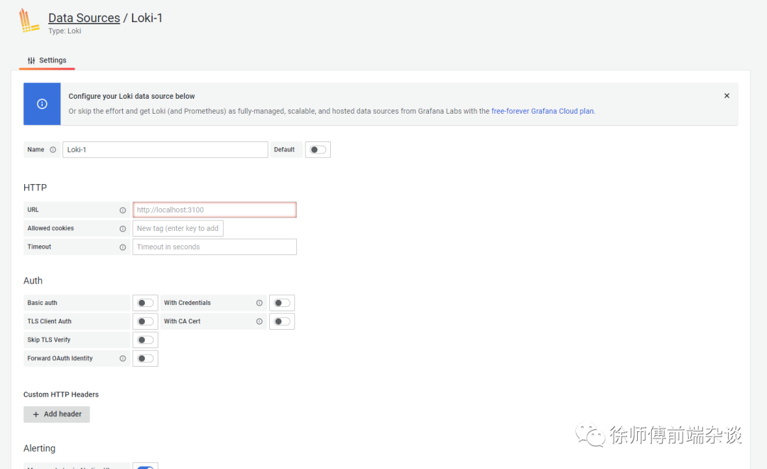Viewport: 767px width, 469px height.
Task: Click the Forward OAuth Identity info icon
Action: [x=123, y=359]
